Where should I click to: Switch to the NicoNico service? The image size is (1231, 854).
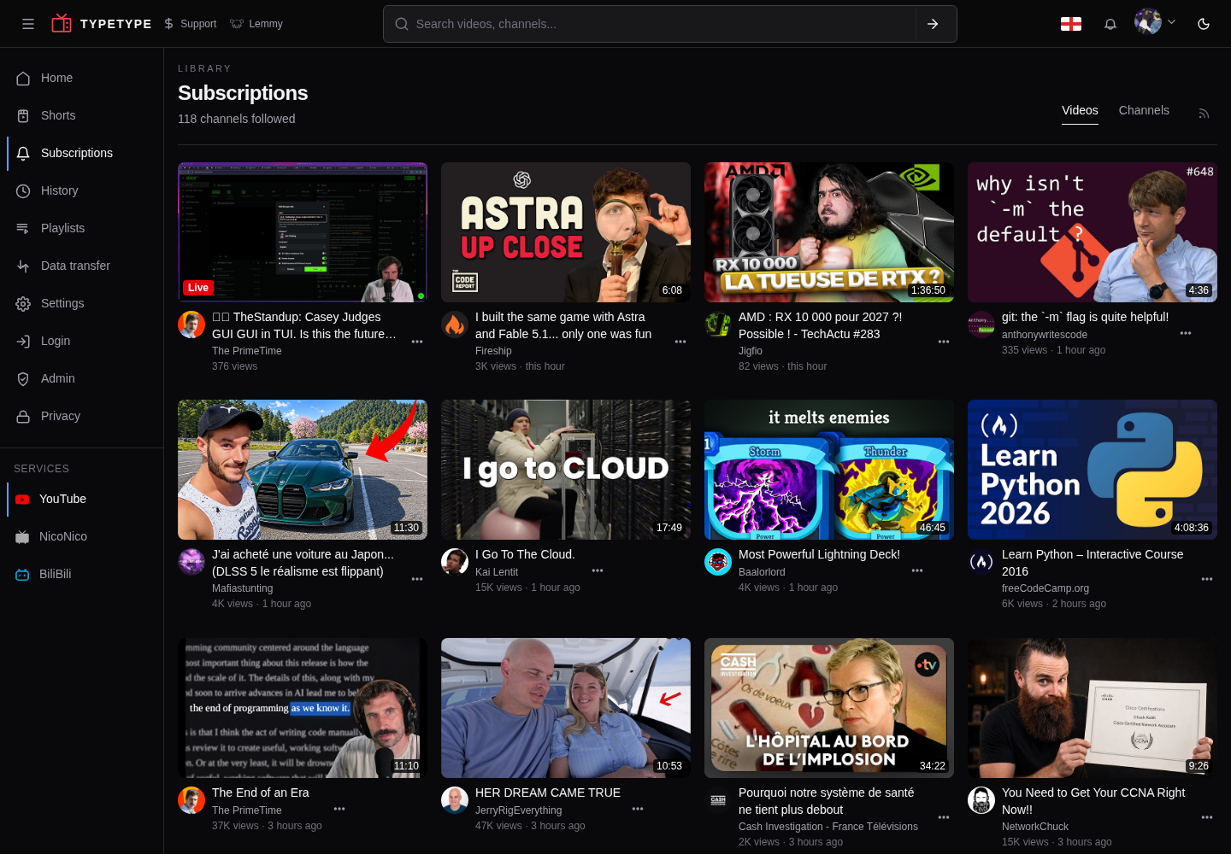pyautogui.click(x=81, y=536)
